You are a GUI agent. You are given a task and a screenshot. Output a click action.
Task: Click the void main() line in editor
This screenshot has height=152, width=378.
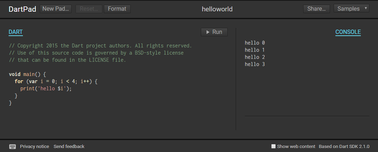28,74
